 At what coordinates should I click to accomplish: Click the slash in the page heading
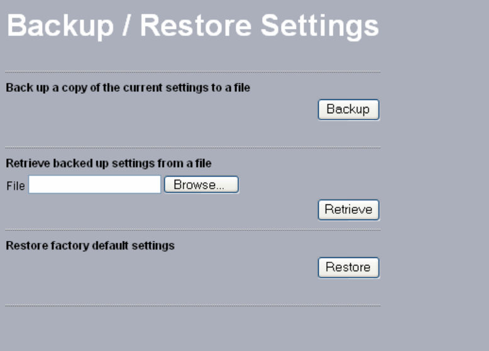coord(128,26)
